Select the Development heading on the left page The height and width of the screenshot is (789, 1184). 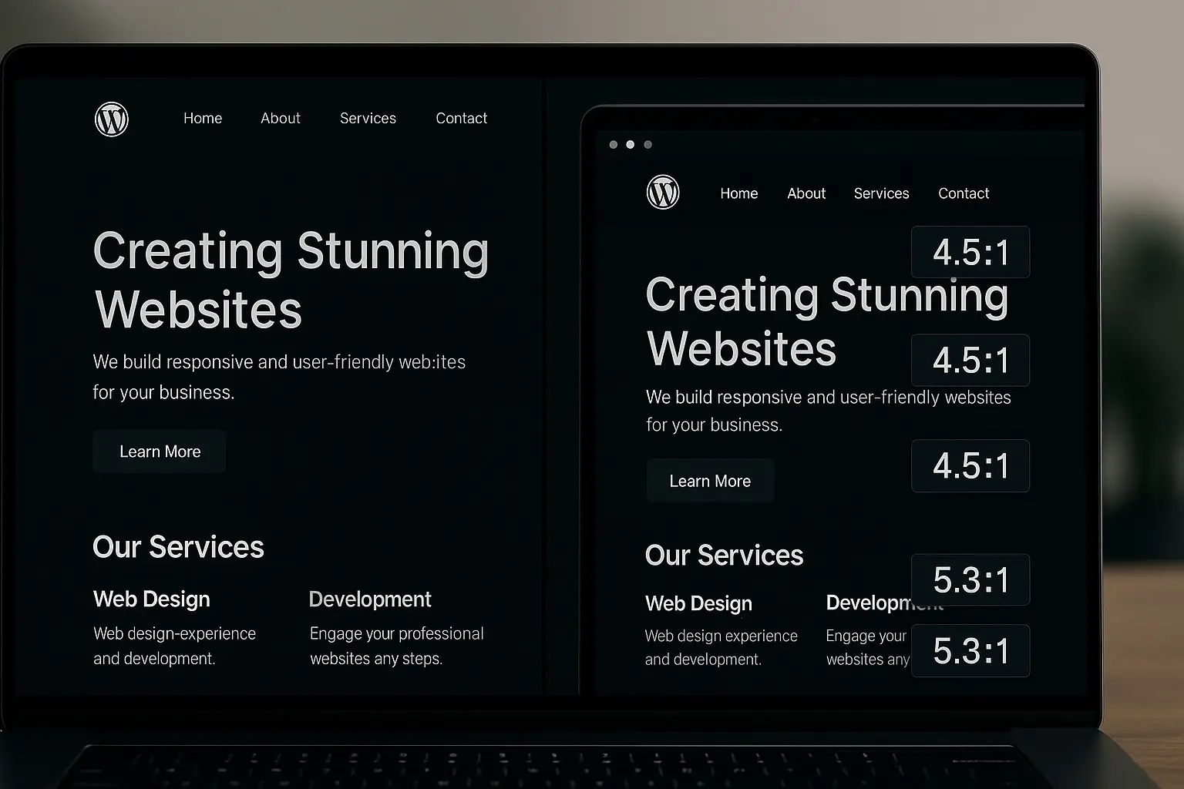[370, 599]
